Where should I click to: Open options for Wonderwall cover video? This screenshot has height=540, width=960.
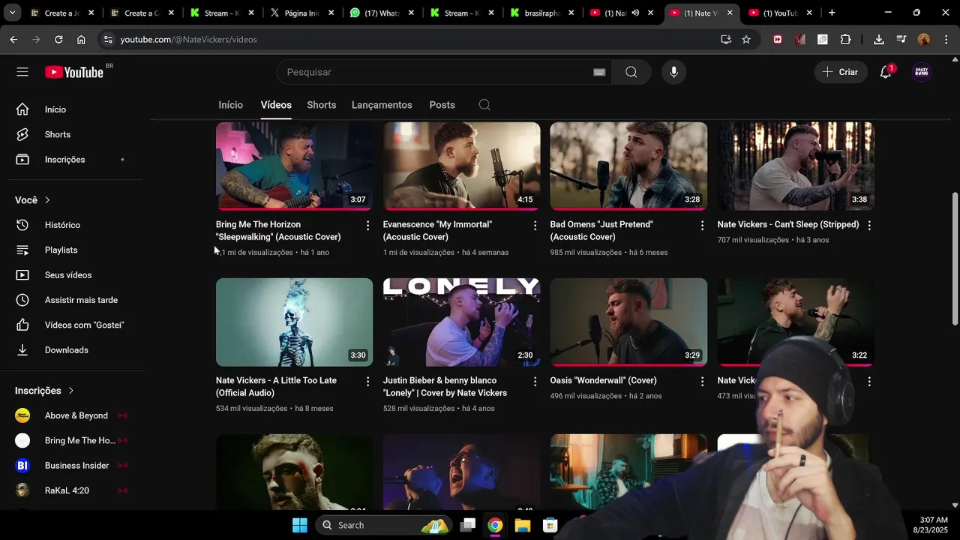coord(702,381)
